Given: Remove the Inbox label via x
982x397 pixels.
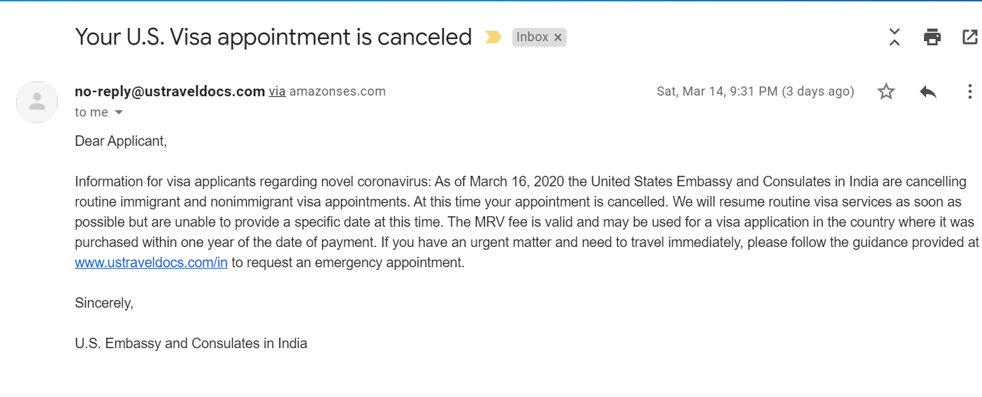Looking at the screenshot, I should coord(558,38).
